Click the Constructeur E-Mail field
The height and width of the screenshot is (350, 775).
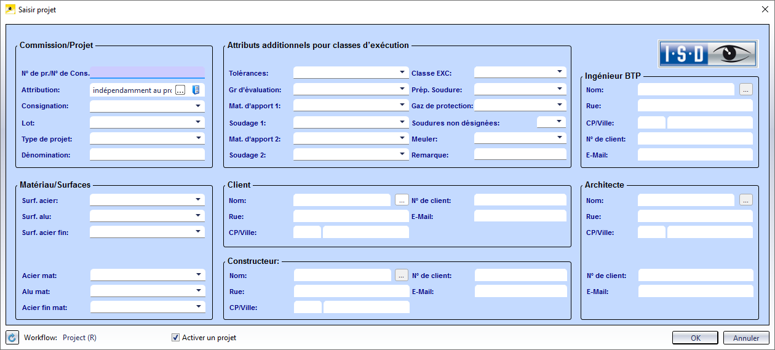pos(521,291)
